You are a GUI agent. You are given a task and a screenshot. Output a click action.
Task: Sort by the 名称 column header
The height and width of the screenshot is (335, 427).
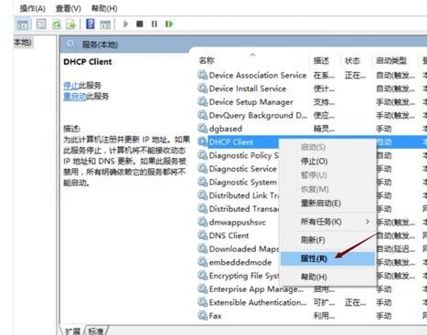point(207,60)
